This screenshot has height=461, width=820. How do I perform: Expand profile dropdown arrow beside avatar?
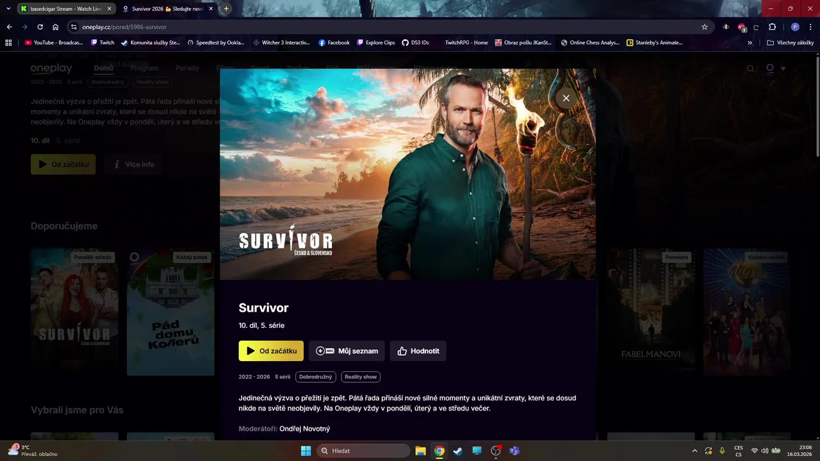pos(783,69)
